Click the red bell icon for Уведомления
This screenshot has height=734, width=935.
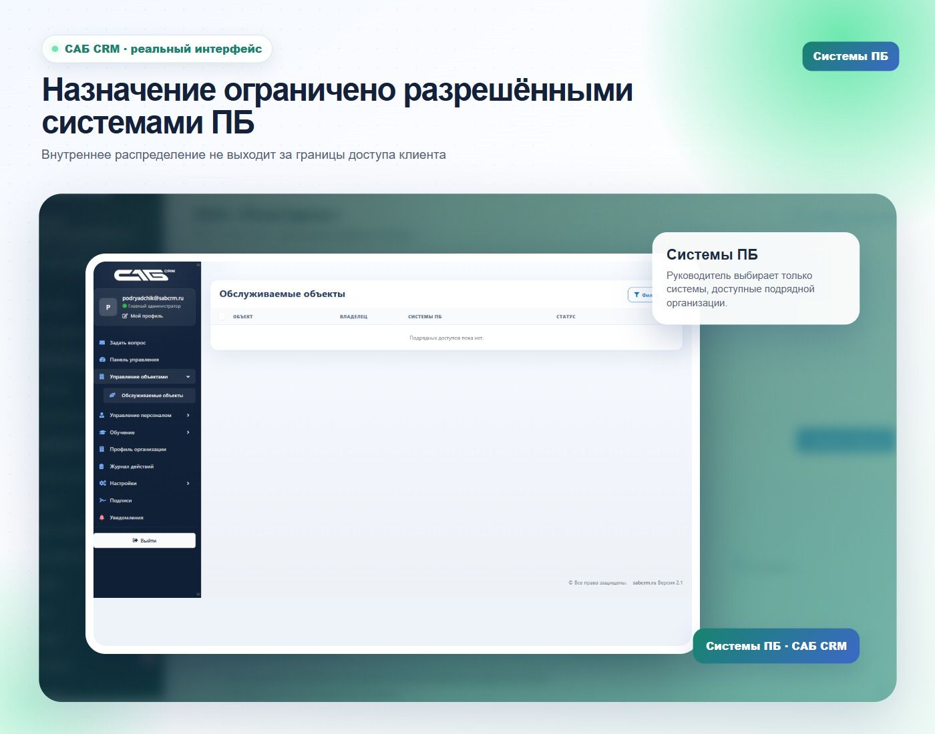pyautogui.click(x=102, y=517)
